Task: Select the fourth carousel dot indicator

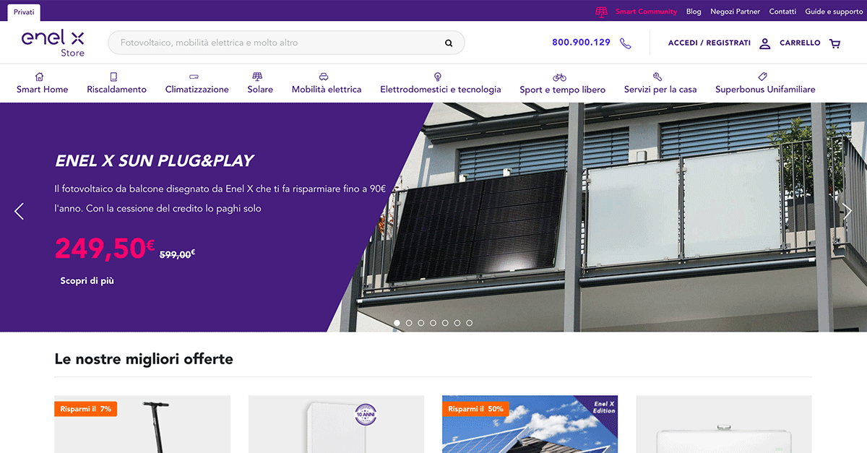Action: (x=433, y=323)
